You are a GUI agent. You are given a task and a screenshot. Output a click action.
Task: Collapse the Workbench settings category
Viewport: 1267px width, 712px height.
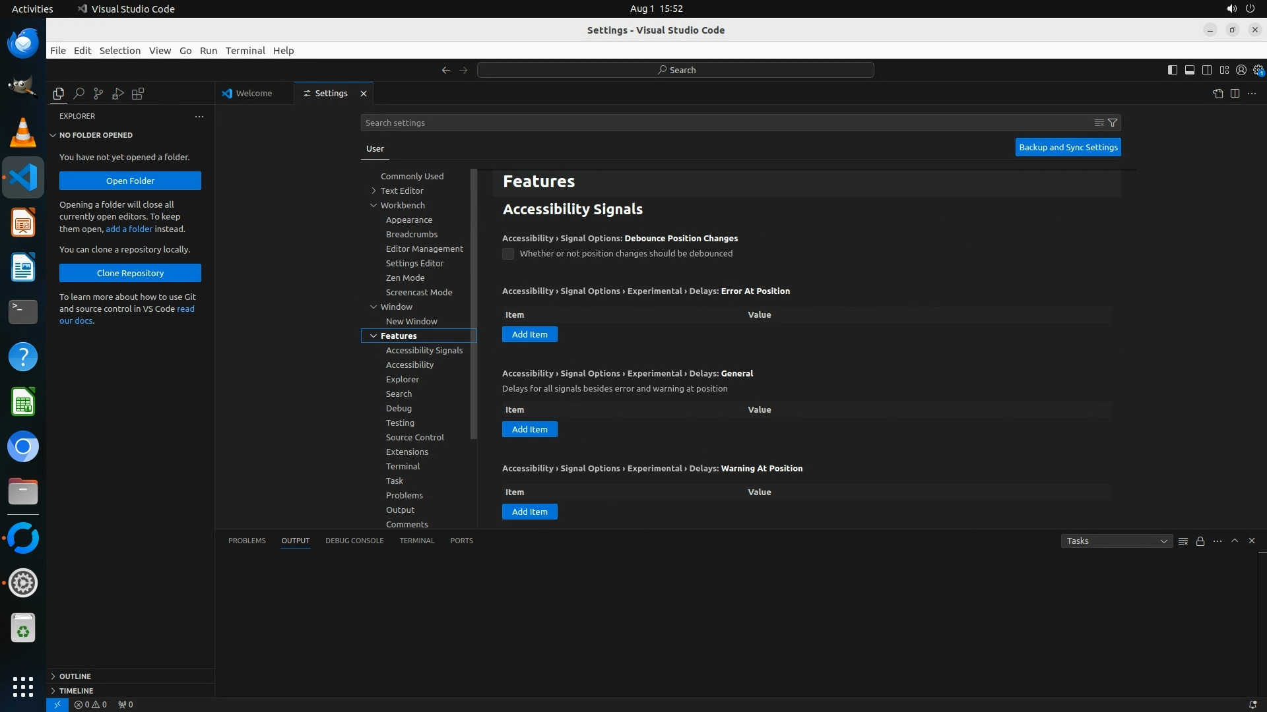pyautogui.click(x=374, y=206)
